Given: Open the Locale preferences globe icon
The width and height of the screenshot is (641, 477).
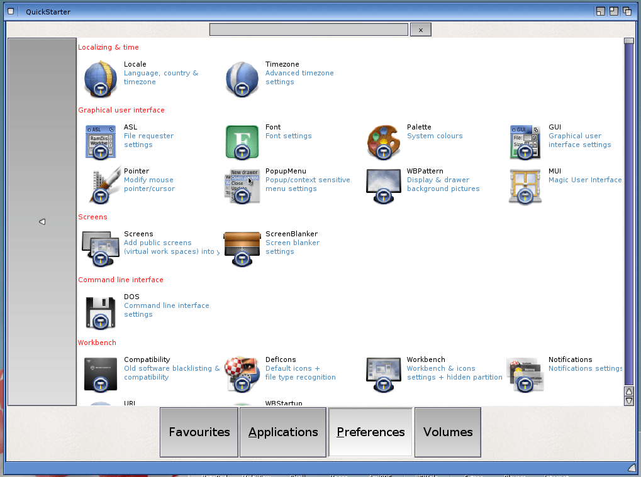Looking at the screenshot, I should click(101, 78).
